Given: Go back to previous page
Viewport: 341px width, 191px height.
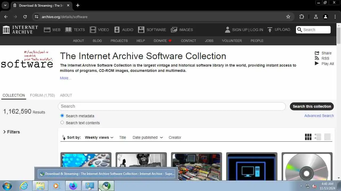Looking at the screenshot, I should [6, 17].
